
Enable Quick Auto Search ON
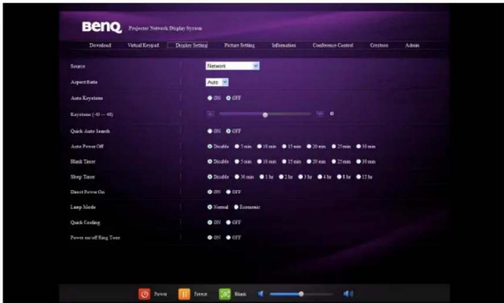point(210,131)
